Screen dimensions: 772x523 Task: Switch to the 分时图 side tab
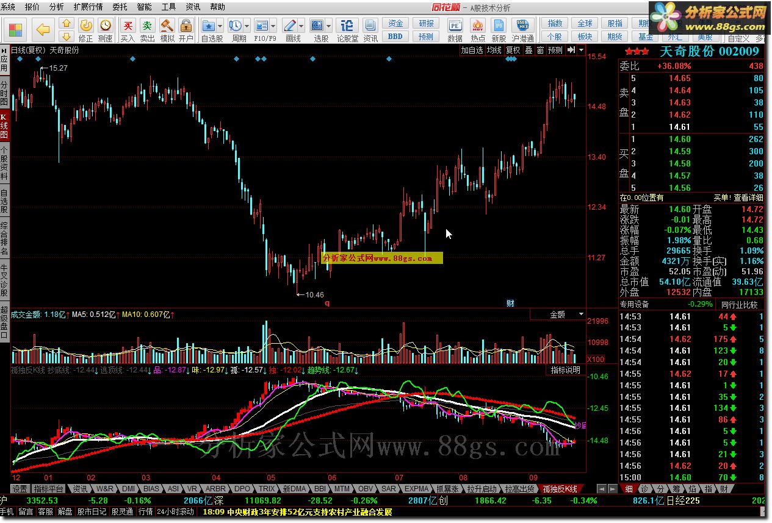click(x=4, y=93)
